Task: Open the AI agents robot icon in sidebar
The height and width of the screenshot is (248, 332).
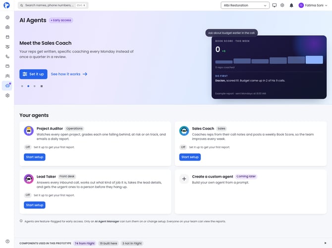Action: (7, 86)
